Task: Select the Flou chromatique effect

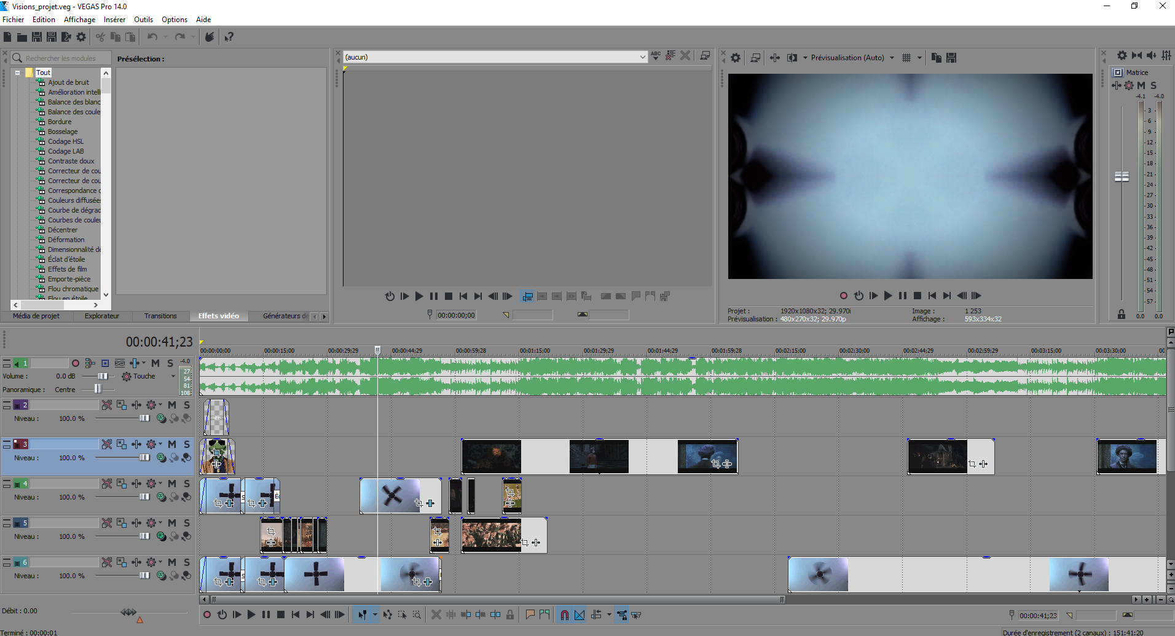Action: click(x=73, y=289)
